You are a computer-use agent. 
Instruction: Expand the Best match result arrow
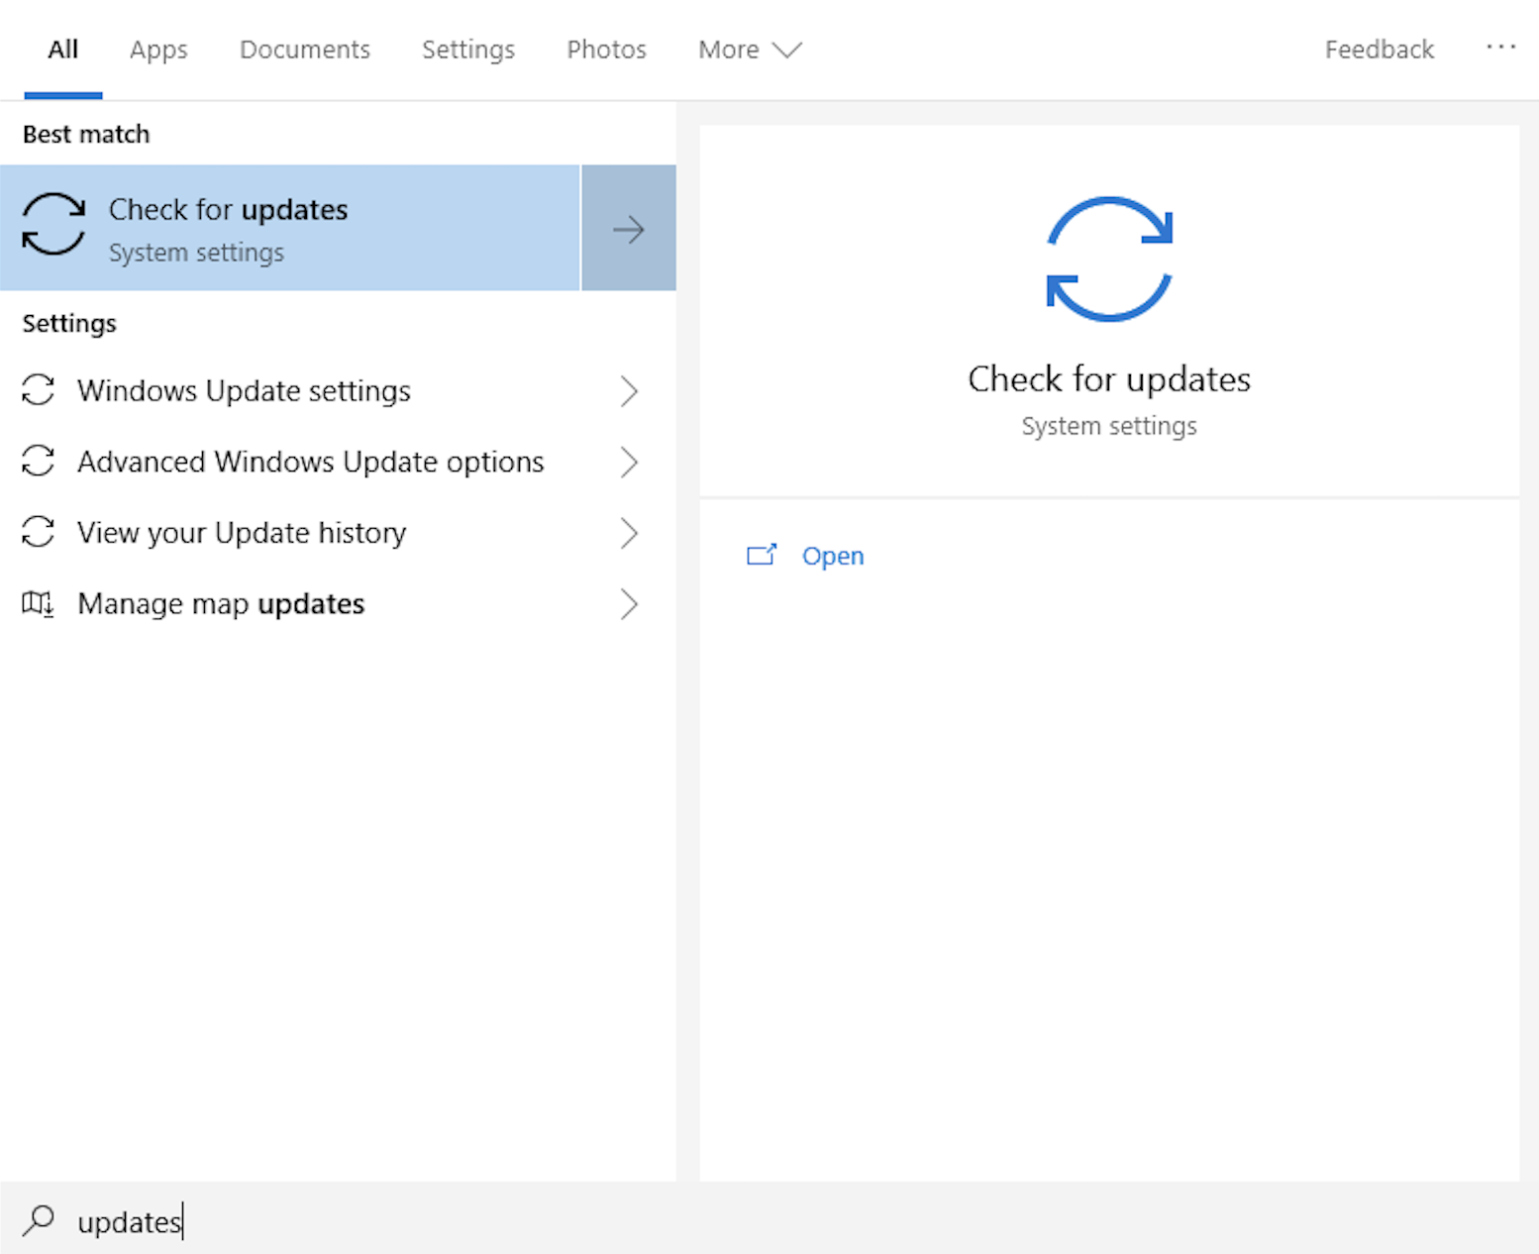629,228
